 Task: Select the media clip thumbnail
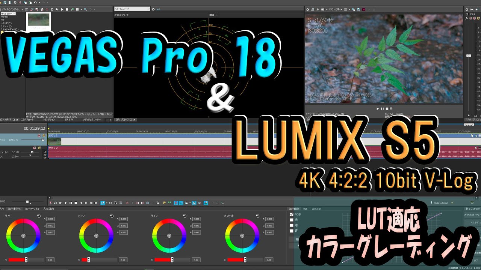(x=38, y=21)
